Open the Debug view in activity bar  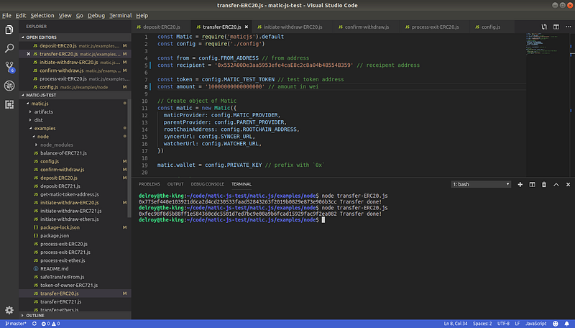9,86
